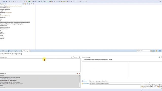Click the Run External Tools icon in toolbar
The width and height of the screenshot is (162, 91).
coord(51,2)
